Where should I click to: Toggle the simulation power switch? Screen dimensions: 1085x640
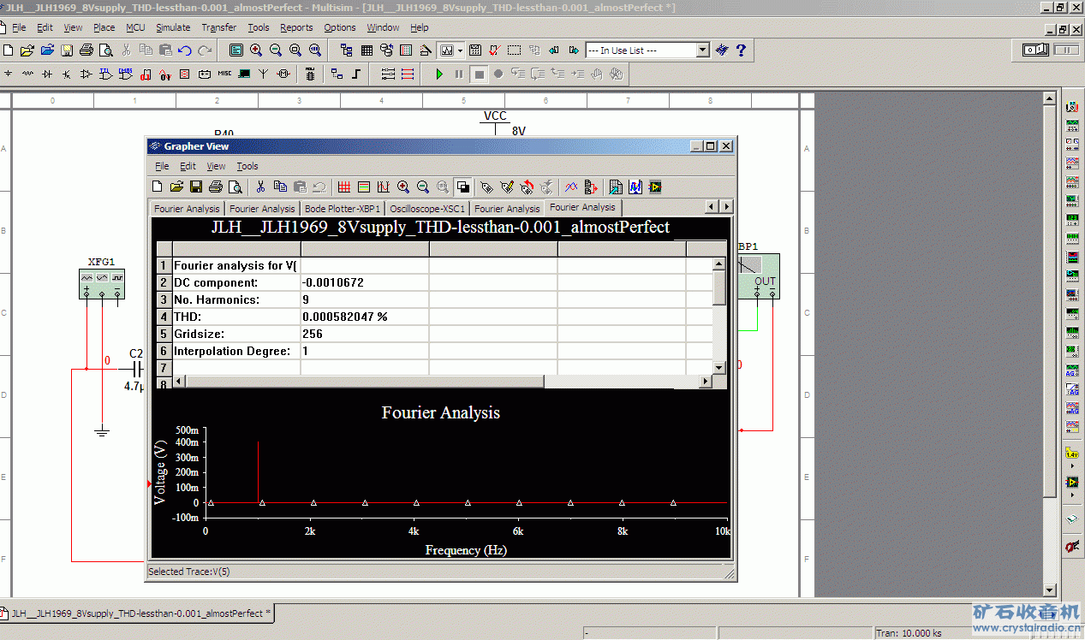1036,50
